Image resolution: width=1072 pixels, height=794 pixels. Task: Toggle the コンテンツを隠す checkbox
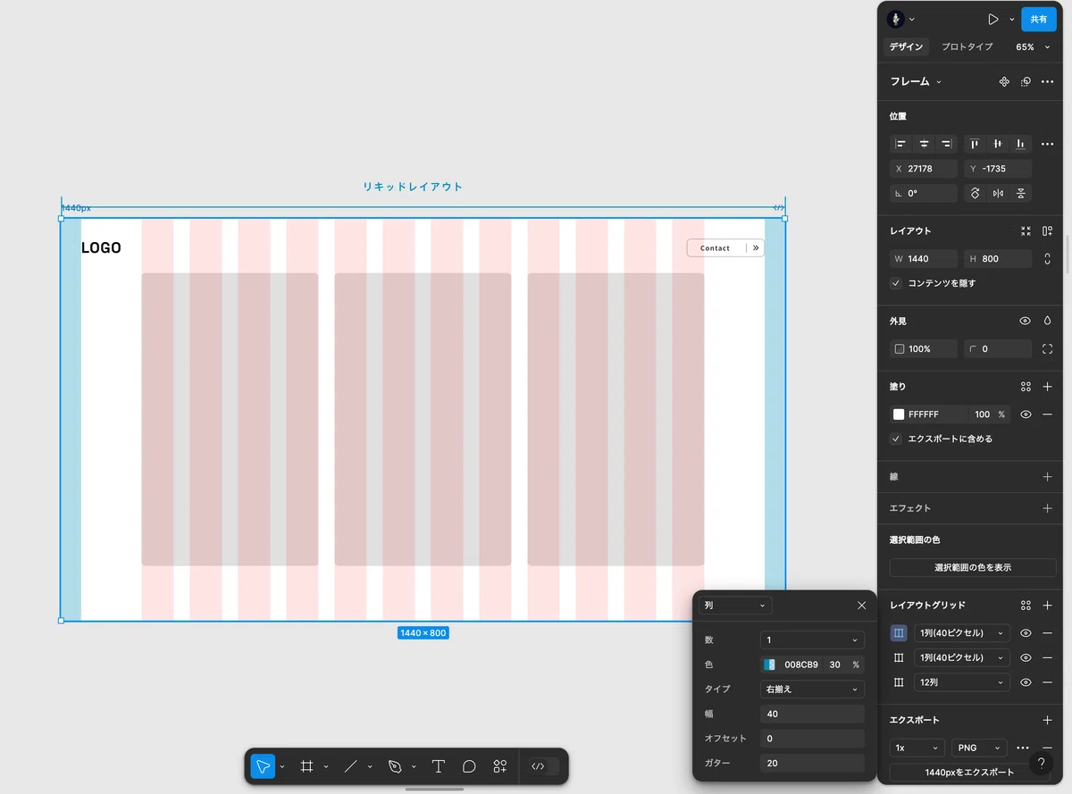(896, 283)
